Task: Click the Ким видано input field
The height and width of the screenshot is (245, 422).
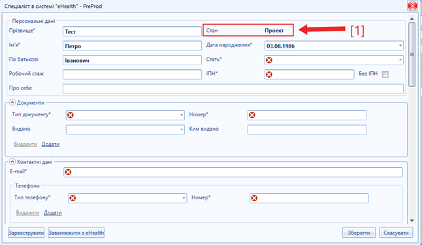Action: click(x=307, y=129)
